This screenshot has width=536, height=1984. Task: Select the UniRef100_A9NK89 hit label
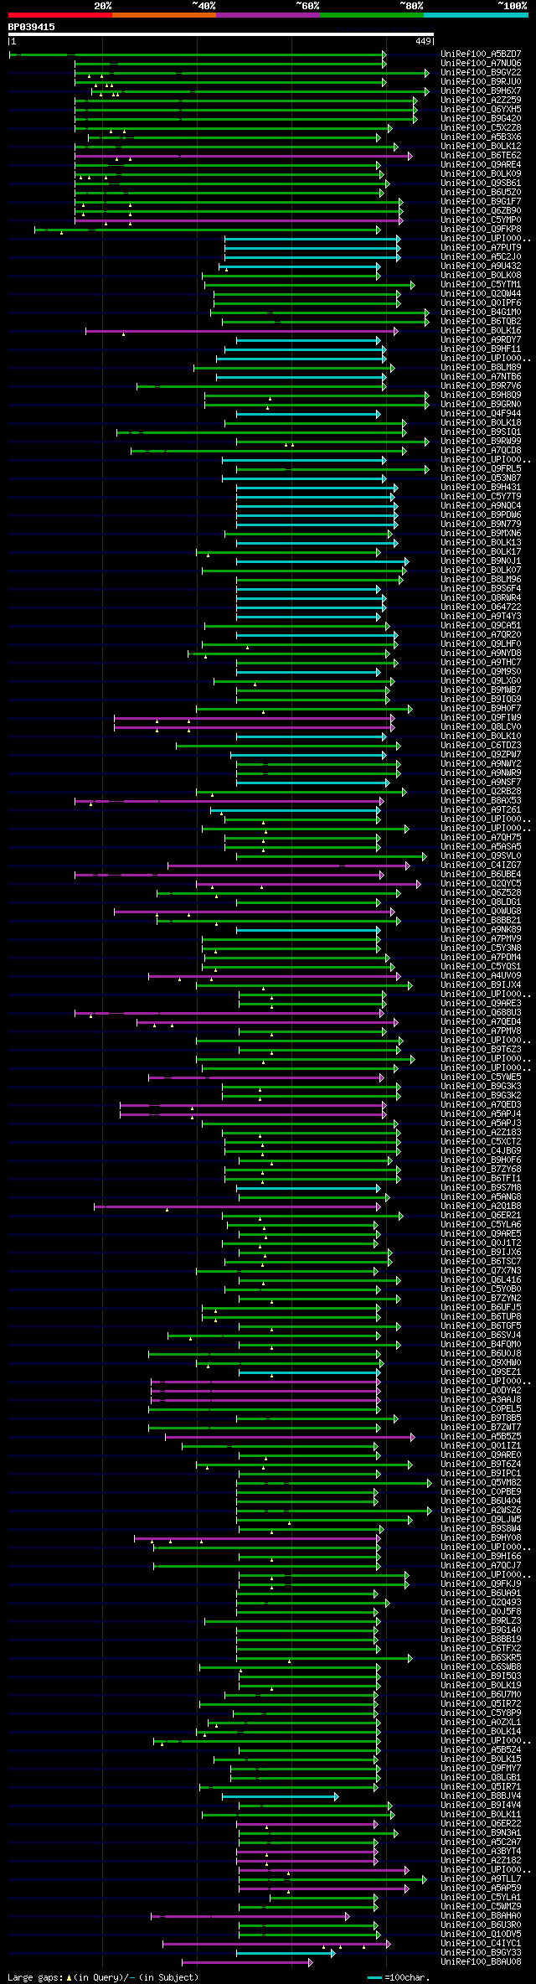(x=481, y=929)
